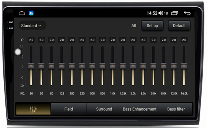The height and width of the screenshot is (128, 207).
Task: Switch to the Surround tab
Action: (x=104, y=109)
